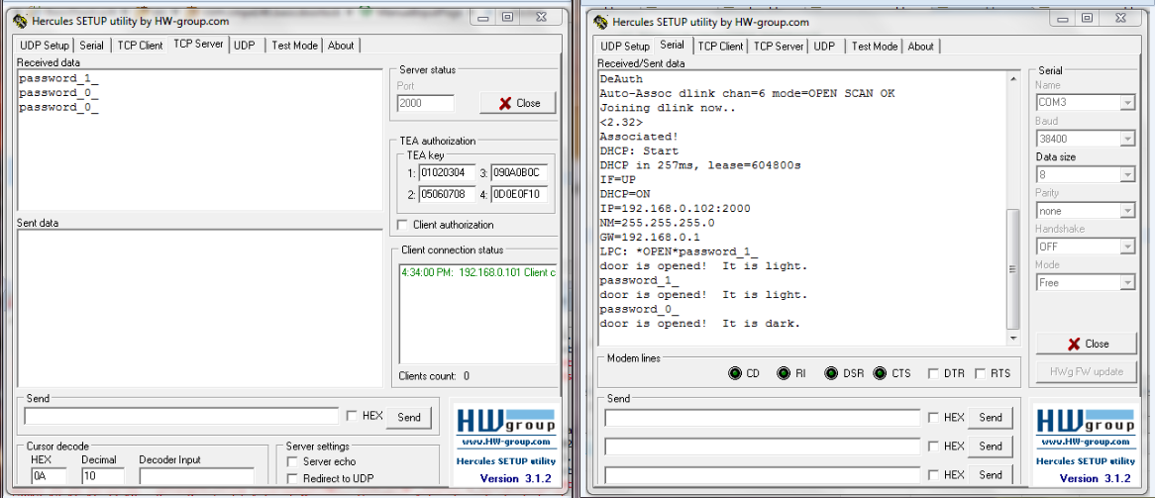Click the Cursor decode Decimal field
Image resolution: width=1155 pixels, height=498 pixels.
point(102,476)
